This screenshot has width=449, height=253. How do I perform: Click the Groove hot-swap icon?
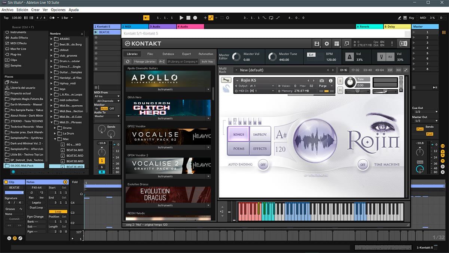(20, 209)
